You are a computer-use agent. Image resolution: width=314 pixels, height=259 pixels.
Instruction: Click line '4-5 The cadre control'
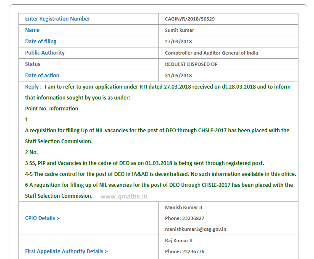tap(161, 174)
